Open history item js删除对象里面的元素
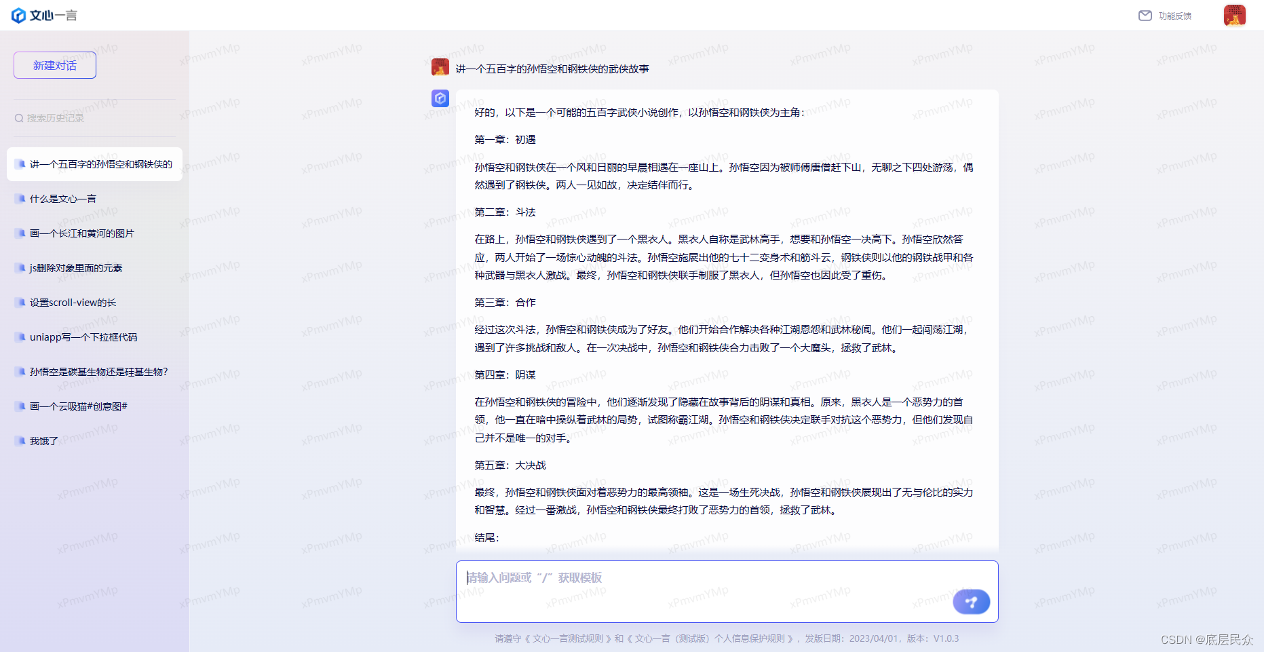Image resolution: width=1264 pixels, height=652 pixels. pyautogui.click(x=94, y=268)
